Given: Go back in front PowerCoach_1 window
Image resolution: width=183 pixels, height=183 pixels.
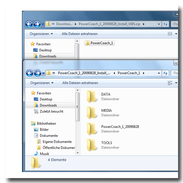Looking at the screenshot, I should click(x=29, y=73).
